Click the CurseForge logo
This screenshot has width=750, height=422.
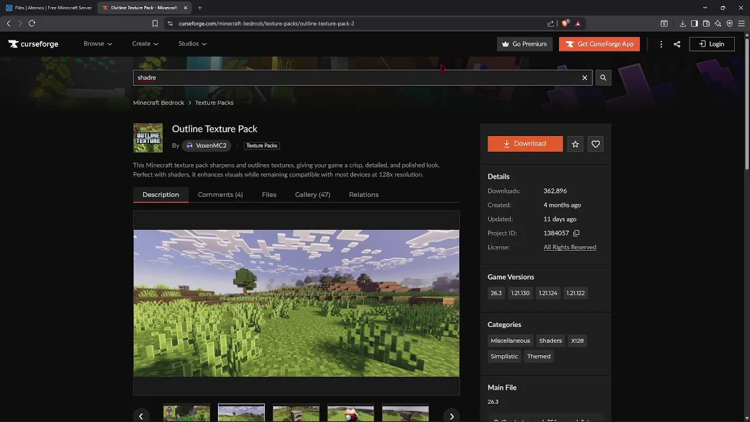coord(33,44)
